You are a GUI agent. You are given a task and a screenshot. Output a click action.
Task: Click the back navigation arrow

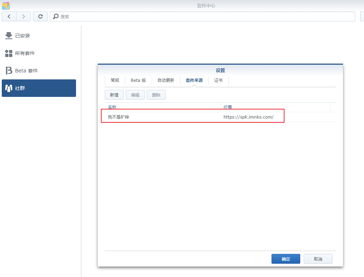point(9,16)
